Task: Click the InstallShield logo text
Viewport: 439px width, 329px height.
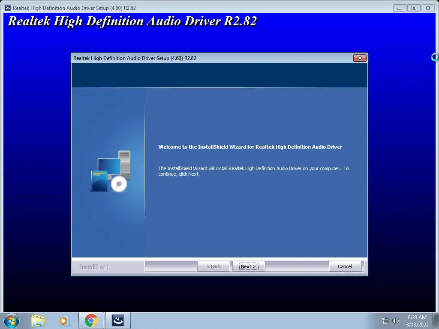Action: [x=94, y=267]
